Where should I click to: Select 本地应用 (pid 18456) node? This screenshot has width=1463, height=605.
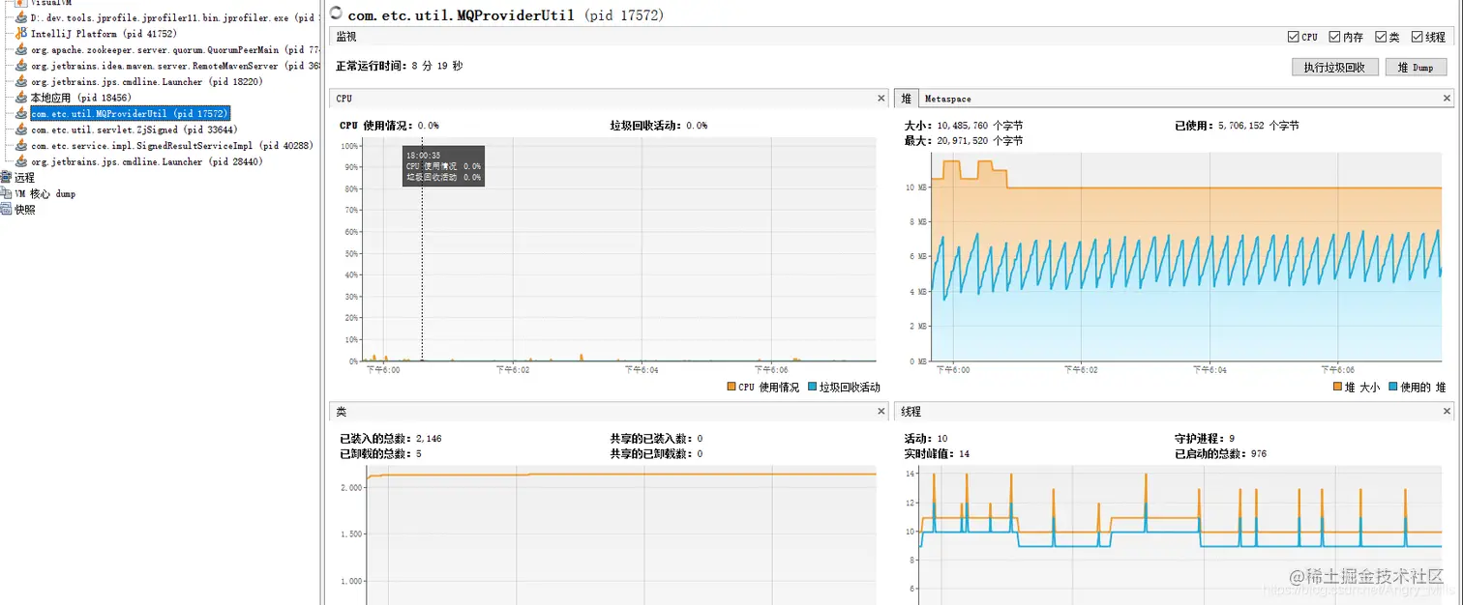pyautogui.click(x=80, y=98)
